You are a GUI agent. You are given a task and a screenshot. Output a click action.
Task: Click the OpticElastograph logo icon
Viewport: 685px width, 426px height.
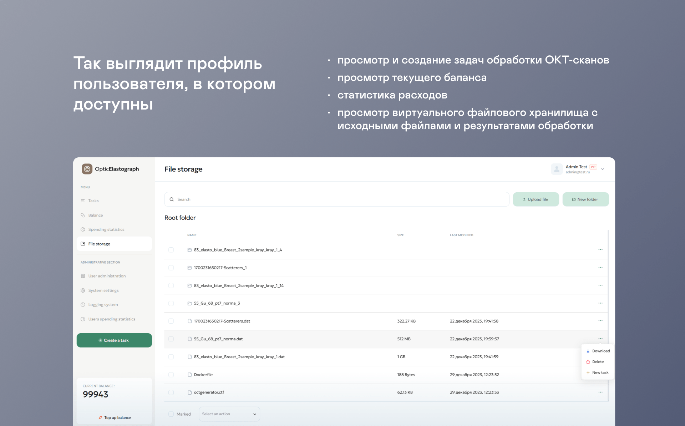click(87, 169)
